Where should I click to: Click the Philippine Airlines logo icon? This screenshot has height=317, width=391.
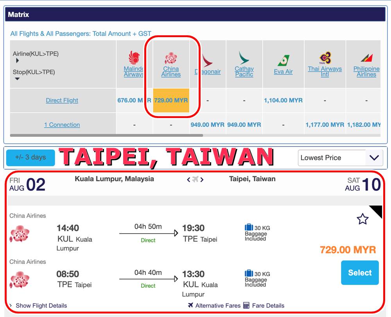367,58
